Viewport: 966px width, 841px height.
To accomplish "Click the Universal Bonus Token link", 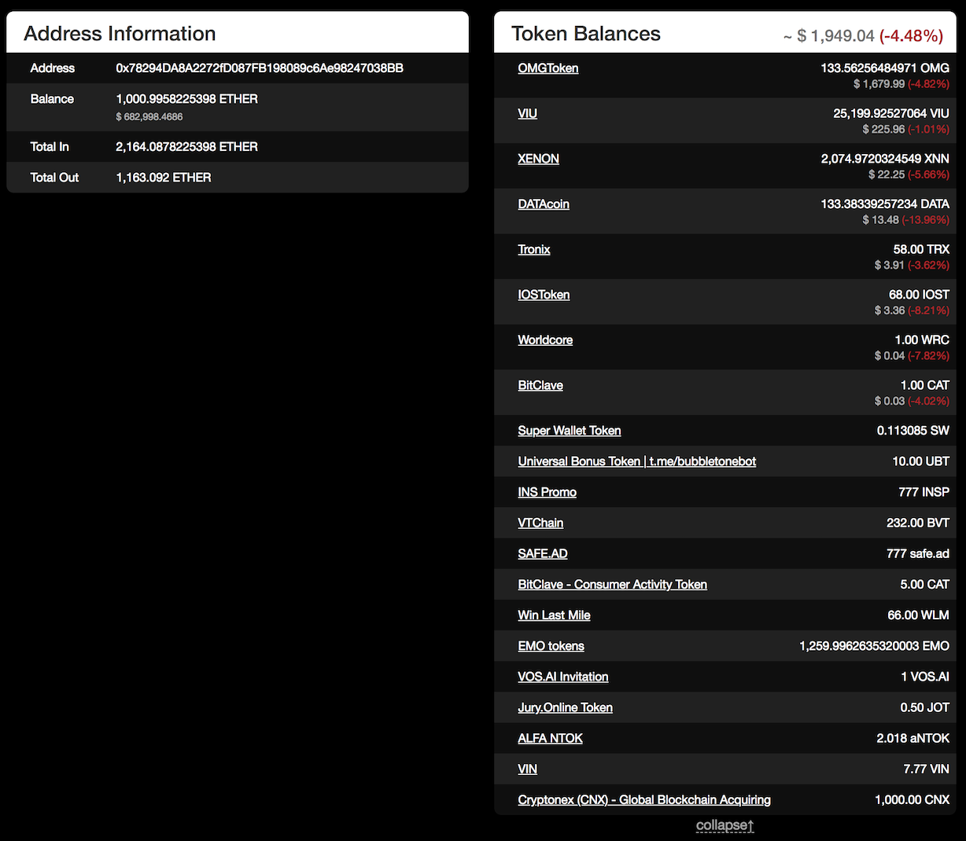I will click(x=636, y=461).
